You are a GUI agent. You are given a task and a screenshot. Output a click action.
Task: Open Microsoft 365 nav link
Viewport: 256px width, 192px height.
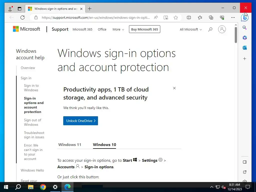(82, 29)
